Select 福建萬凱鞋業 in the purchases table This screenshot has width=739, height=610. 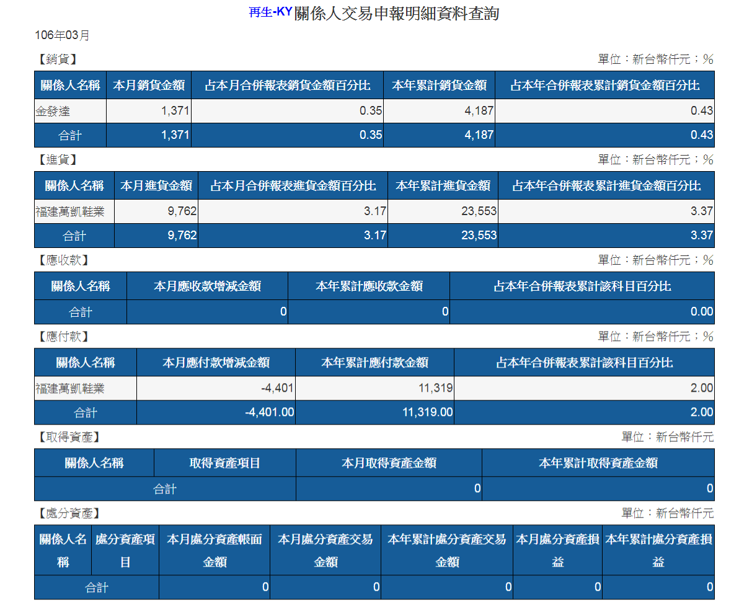point(70,211)
